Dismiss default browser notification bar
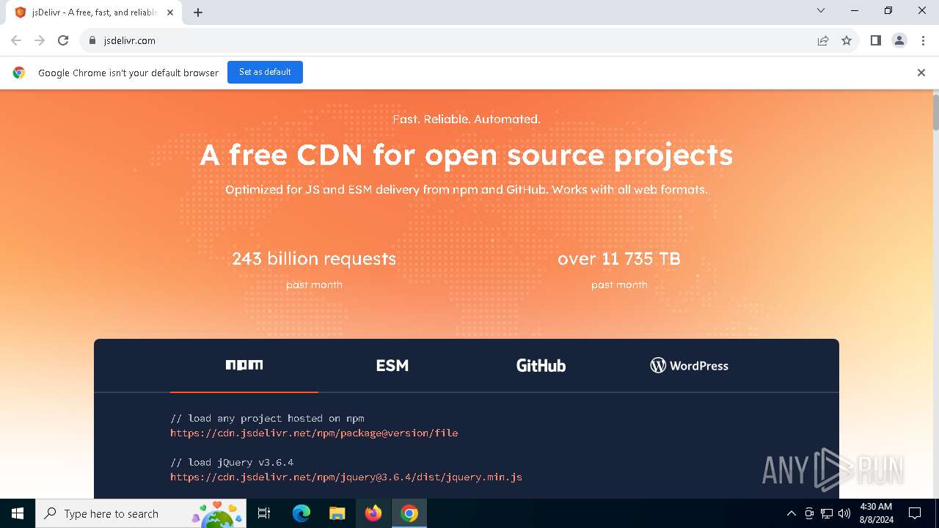Image resolution: width=939 pixels, height=528 pixels. 921,73
